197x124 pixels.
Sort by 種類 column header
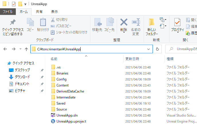(170, 59)
